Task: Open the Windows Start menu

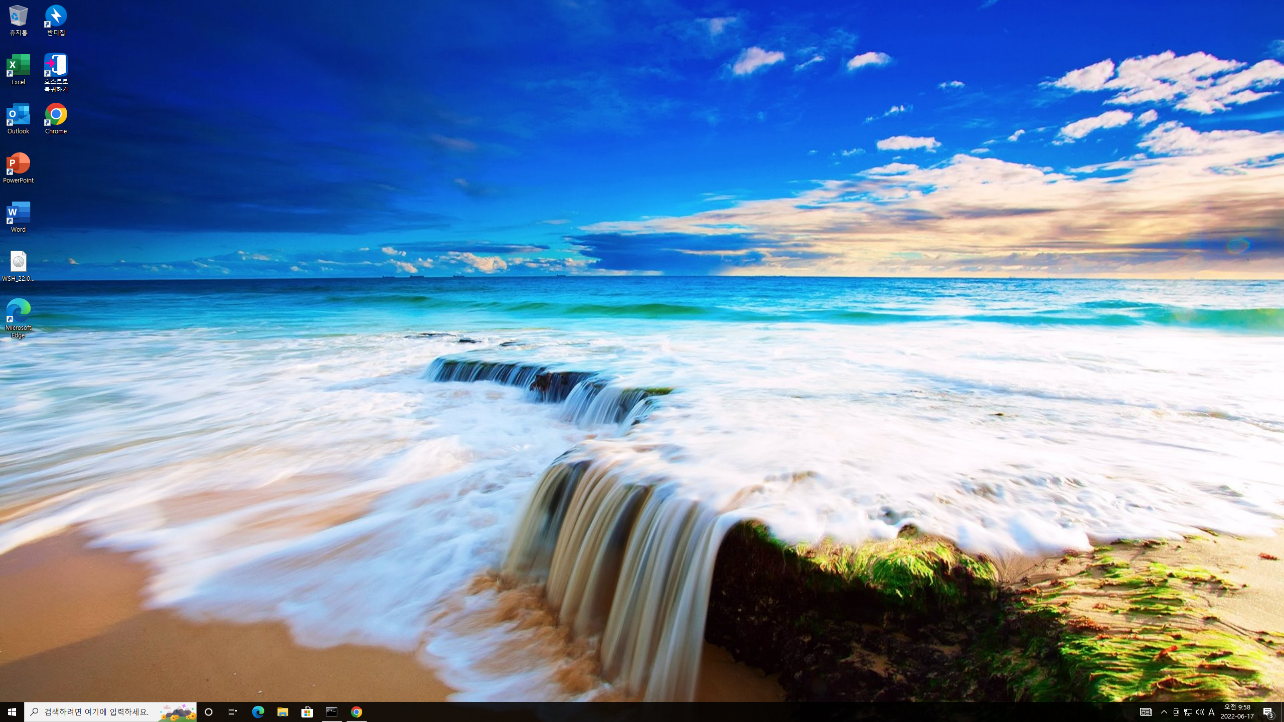Action: (x=12, y=712)
